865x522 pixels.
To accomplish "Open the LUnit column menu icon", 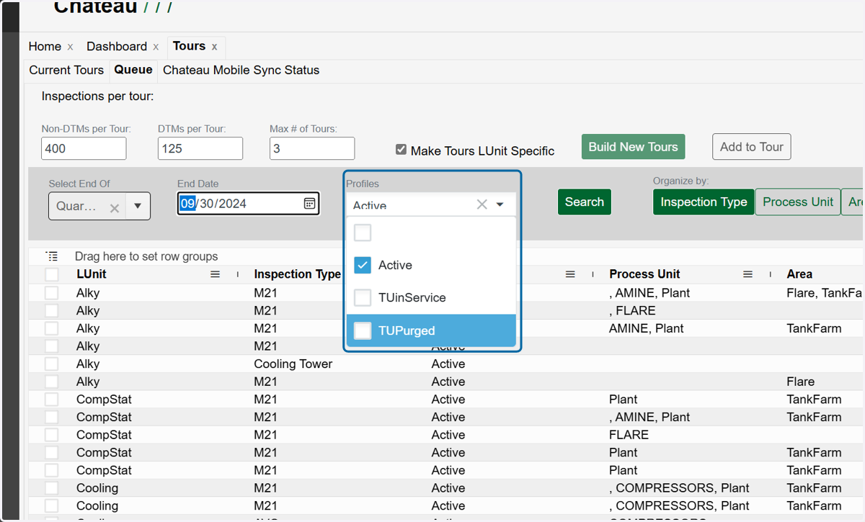I will pyautogui.click(x=215, y=274).
